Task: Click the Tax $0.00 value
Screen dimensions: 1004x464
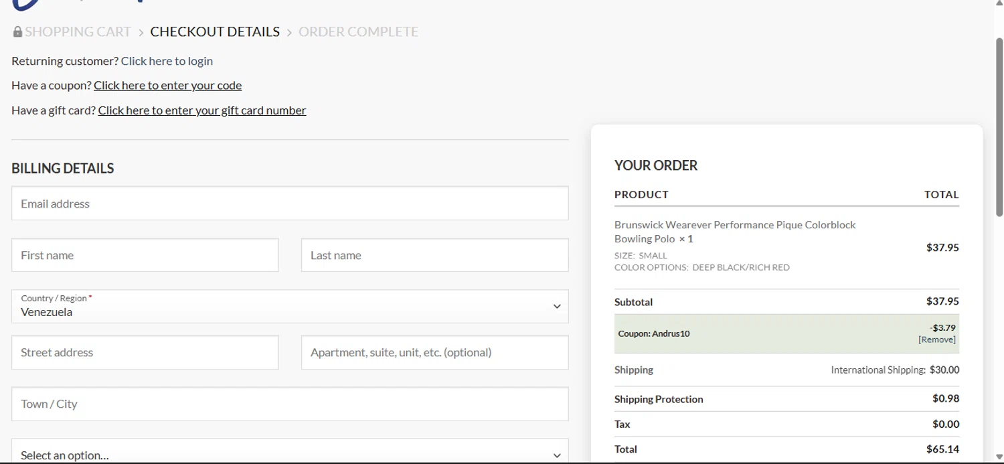Action: [x=946, y=424]
